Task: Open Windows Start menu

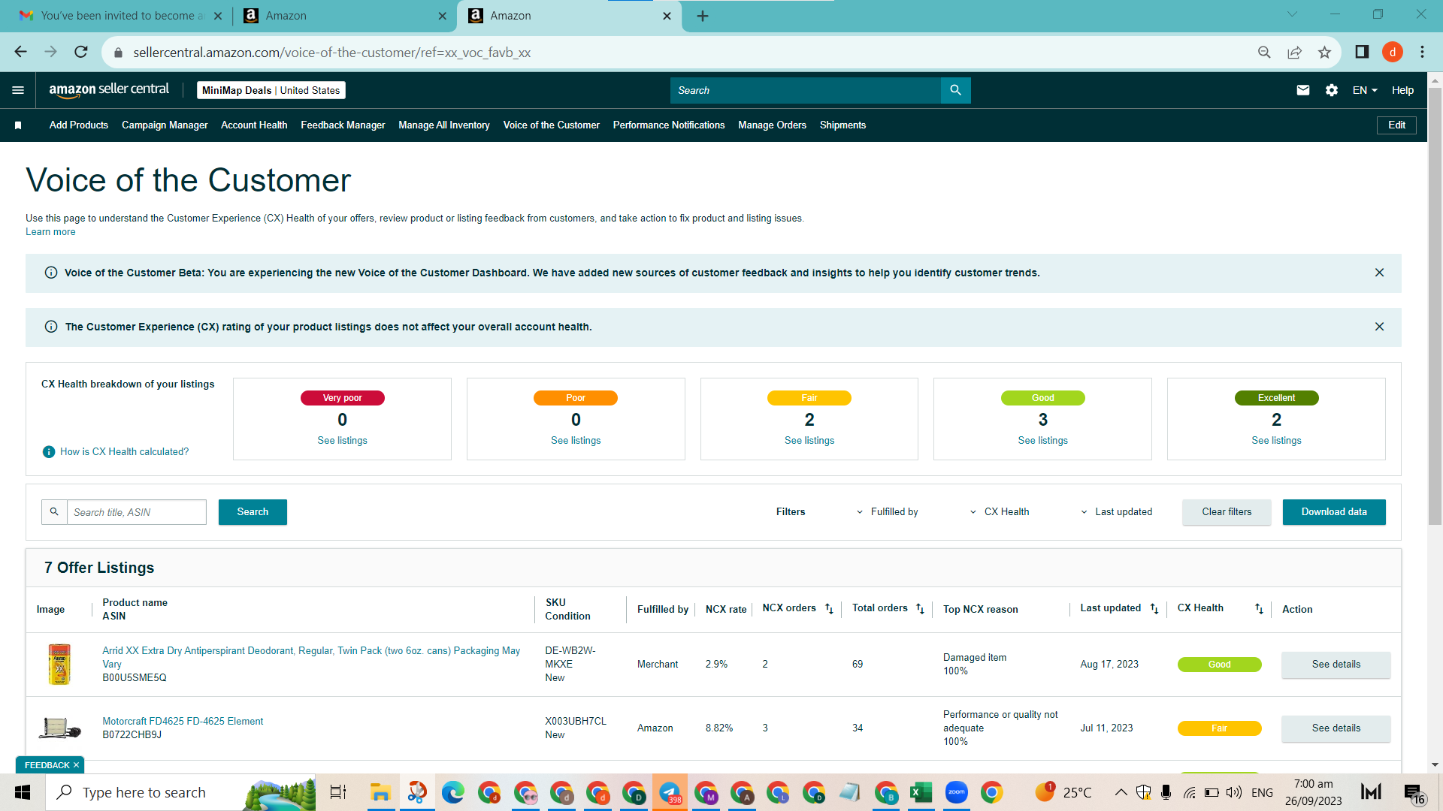Action: pyautogui.click(x=23, y=792)
